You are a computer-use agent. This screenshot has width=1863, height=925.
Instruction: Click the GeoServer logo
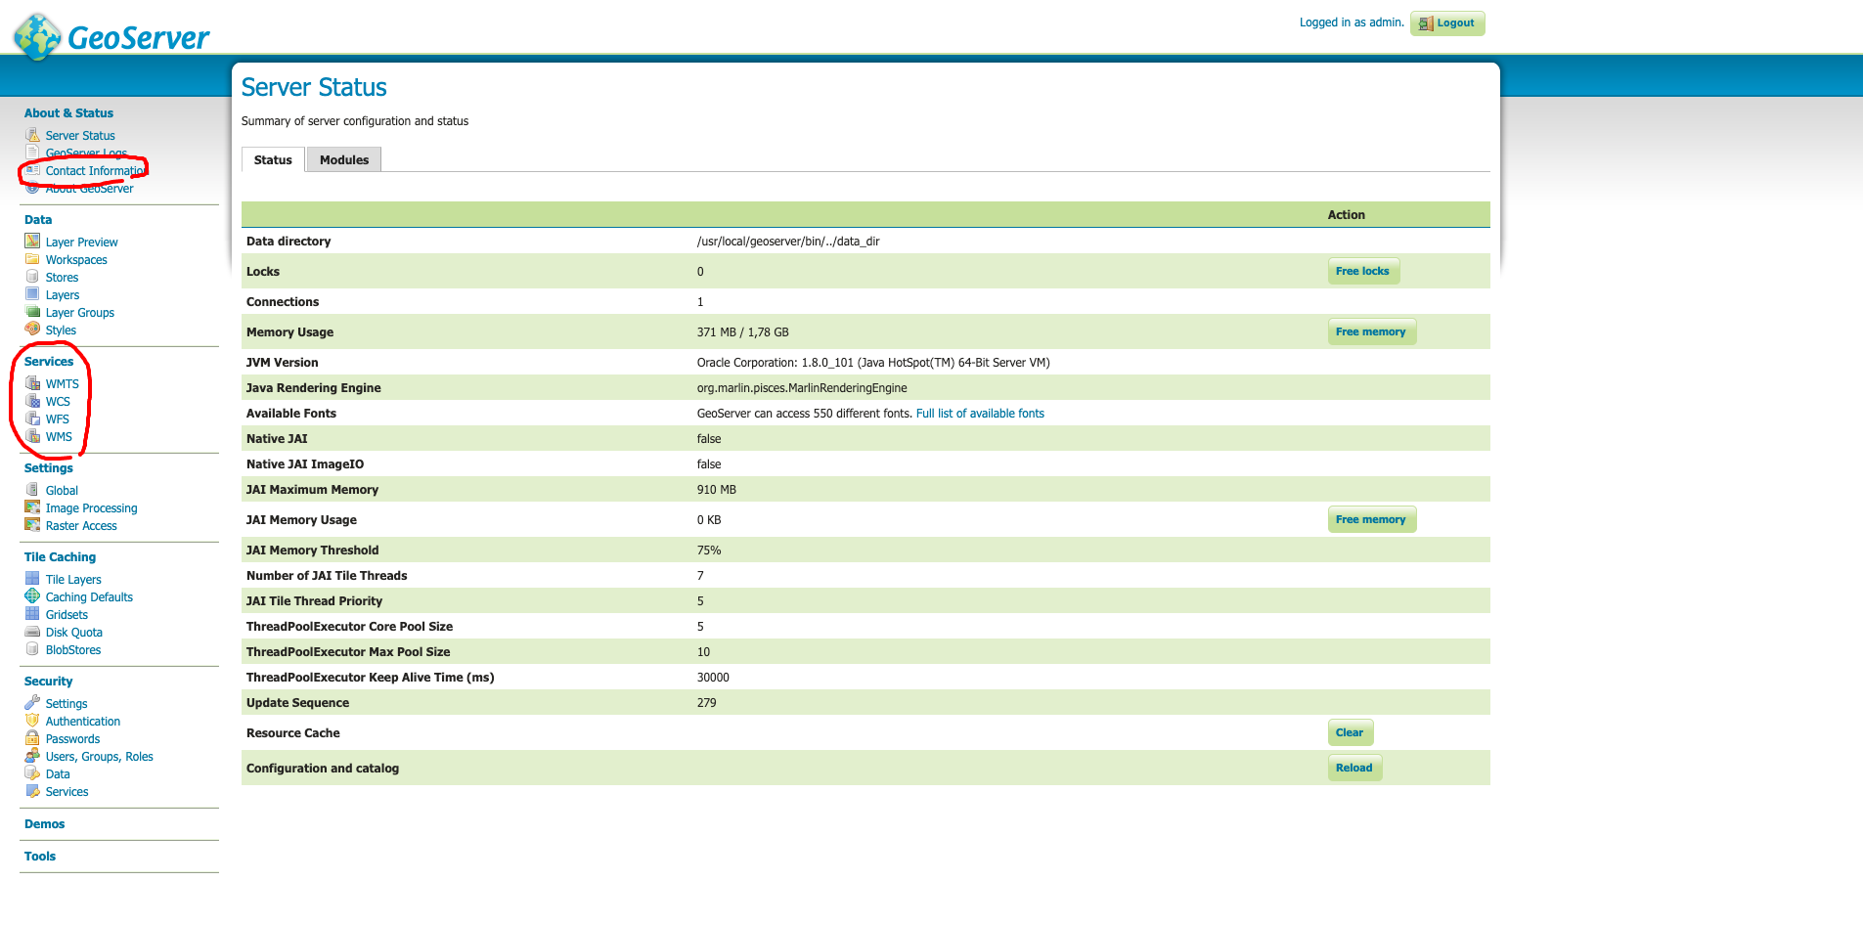111,36
